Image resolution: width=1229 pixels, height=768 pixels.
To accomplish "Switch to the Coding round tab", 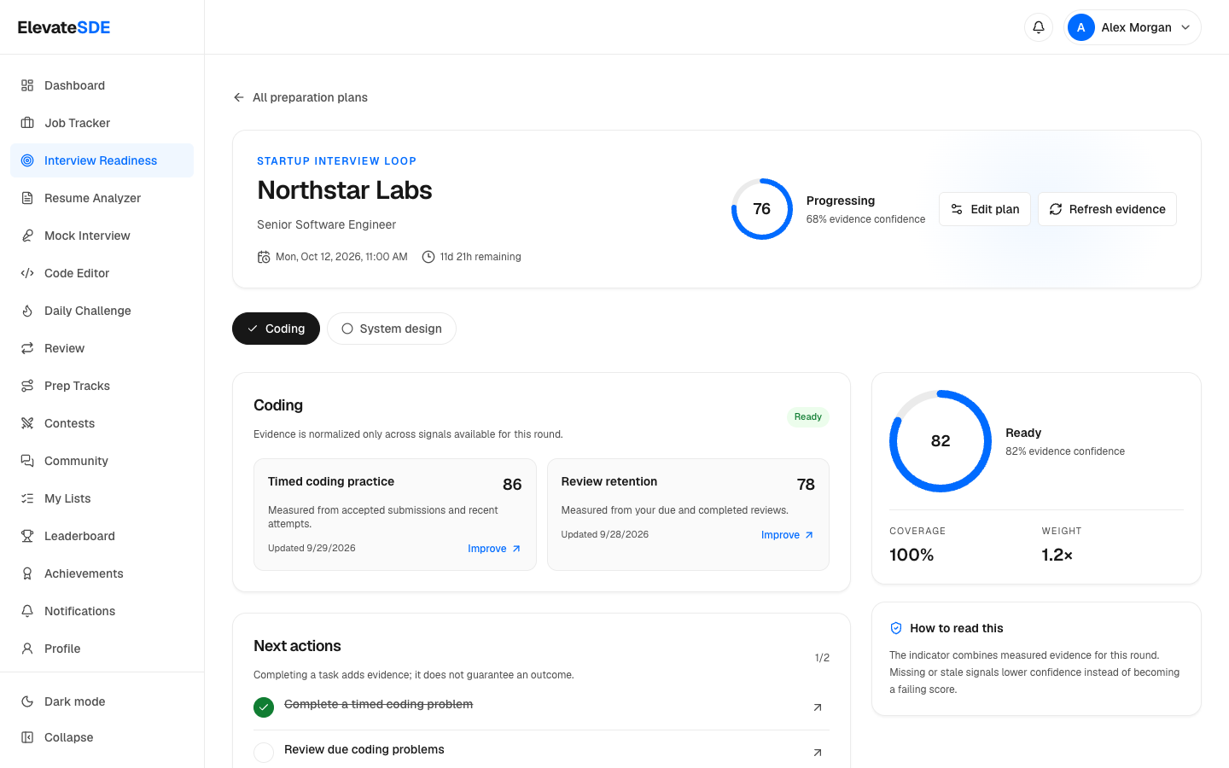I will (276, 329).
